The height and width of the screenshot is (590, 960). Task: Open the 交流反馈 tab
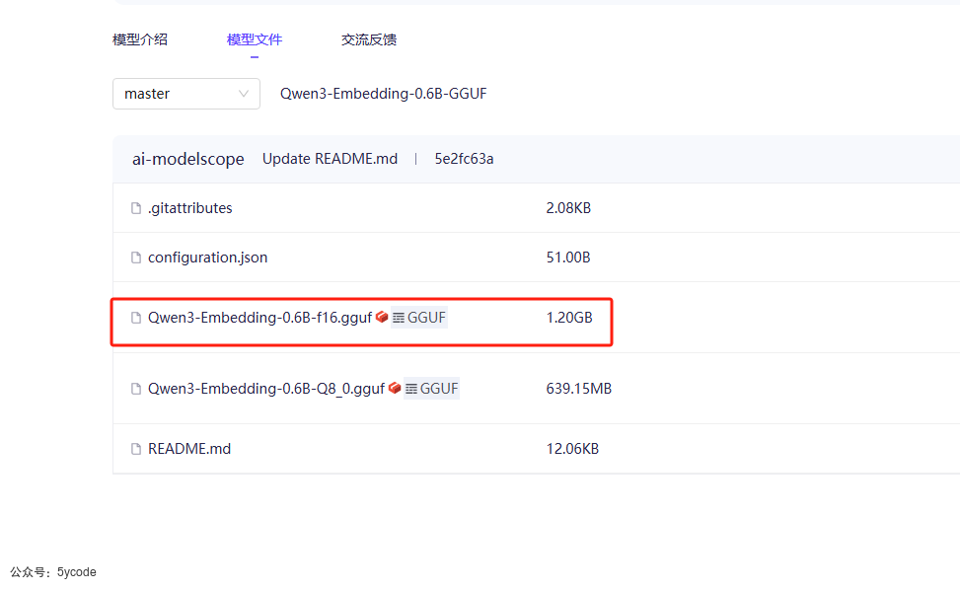(368, 39)
